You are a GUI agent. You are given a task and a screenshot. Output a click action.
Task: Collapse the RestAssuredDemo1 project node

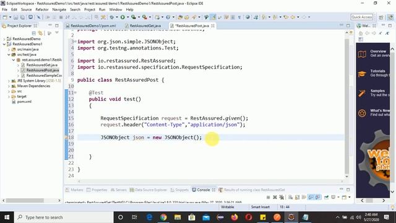pyautogui.click(x=4, y=44)
